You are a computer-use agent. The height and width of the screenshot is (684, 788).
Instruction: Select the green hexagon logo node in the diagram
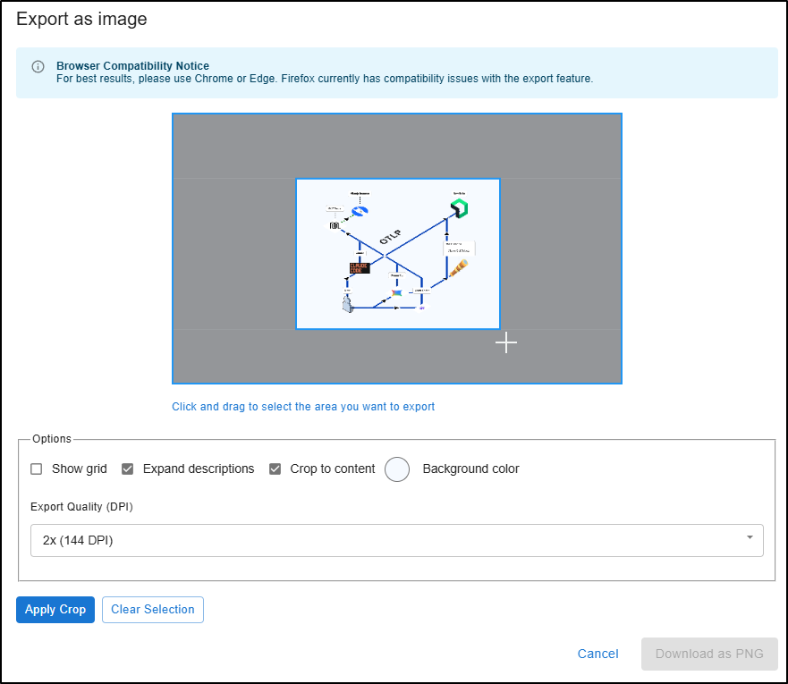pyautogui.click(x=460, y=207)
